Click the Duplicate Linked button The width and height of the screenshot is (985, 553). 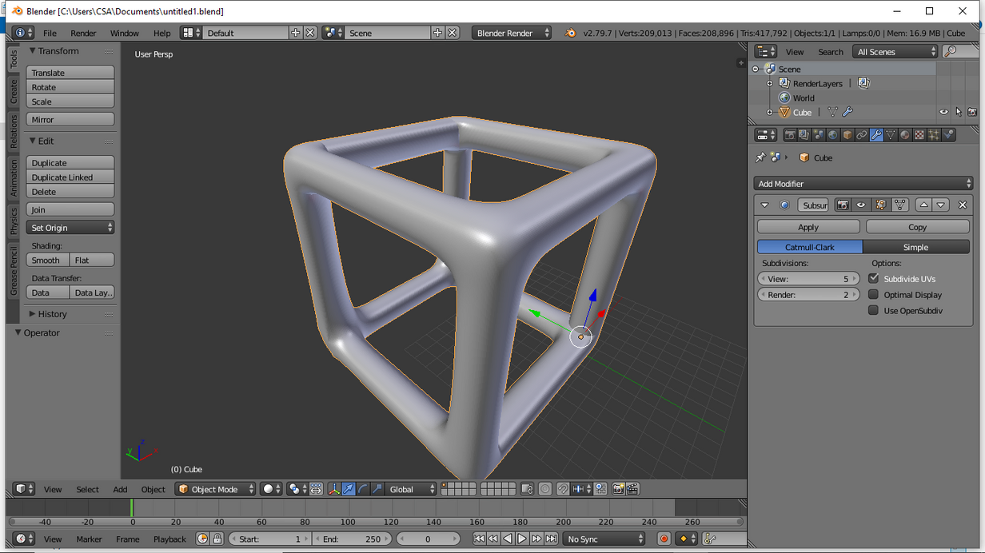point(70,177)
